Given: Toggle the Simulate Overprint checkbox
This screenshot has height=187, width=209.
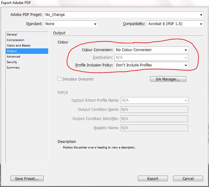Looking at the screenshot, I should point(60,79).
